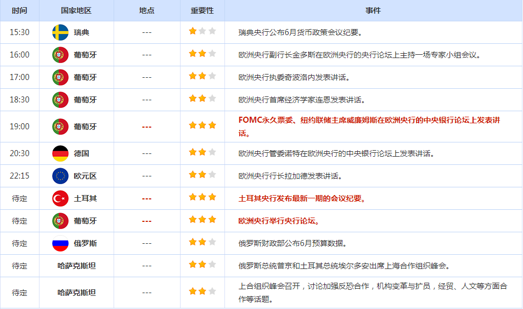Click the Russia flag icon
Screen dimensions: 523x309
60,243
